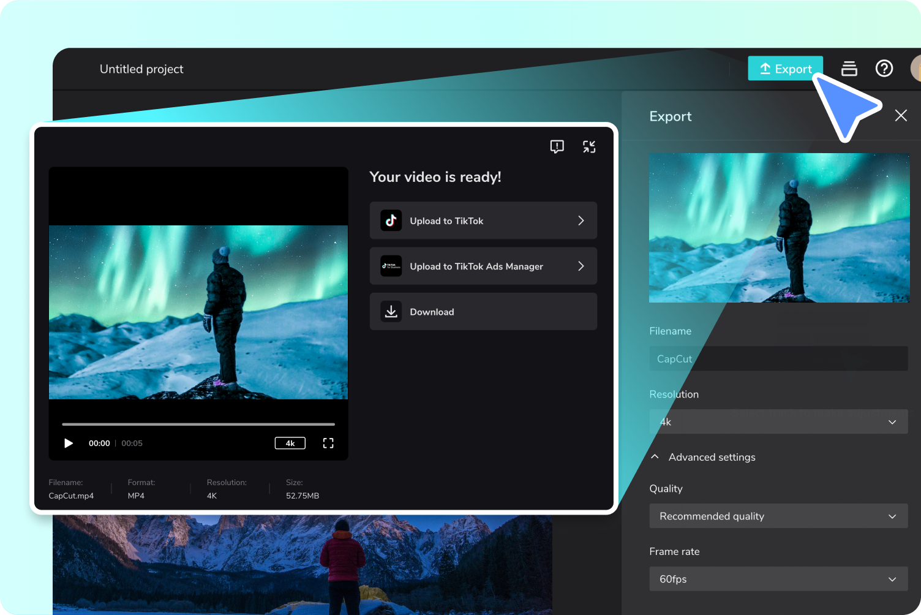Click the minimize collapse arrows icon
This screenshot has width=921, height=615.
pyautogui.click(x=589, y=146)
